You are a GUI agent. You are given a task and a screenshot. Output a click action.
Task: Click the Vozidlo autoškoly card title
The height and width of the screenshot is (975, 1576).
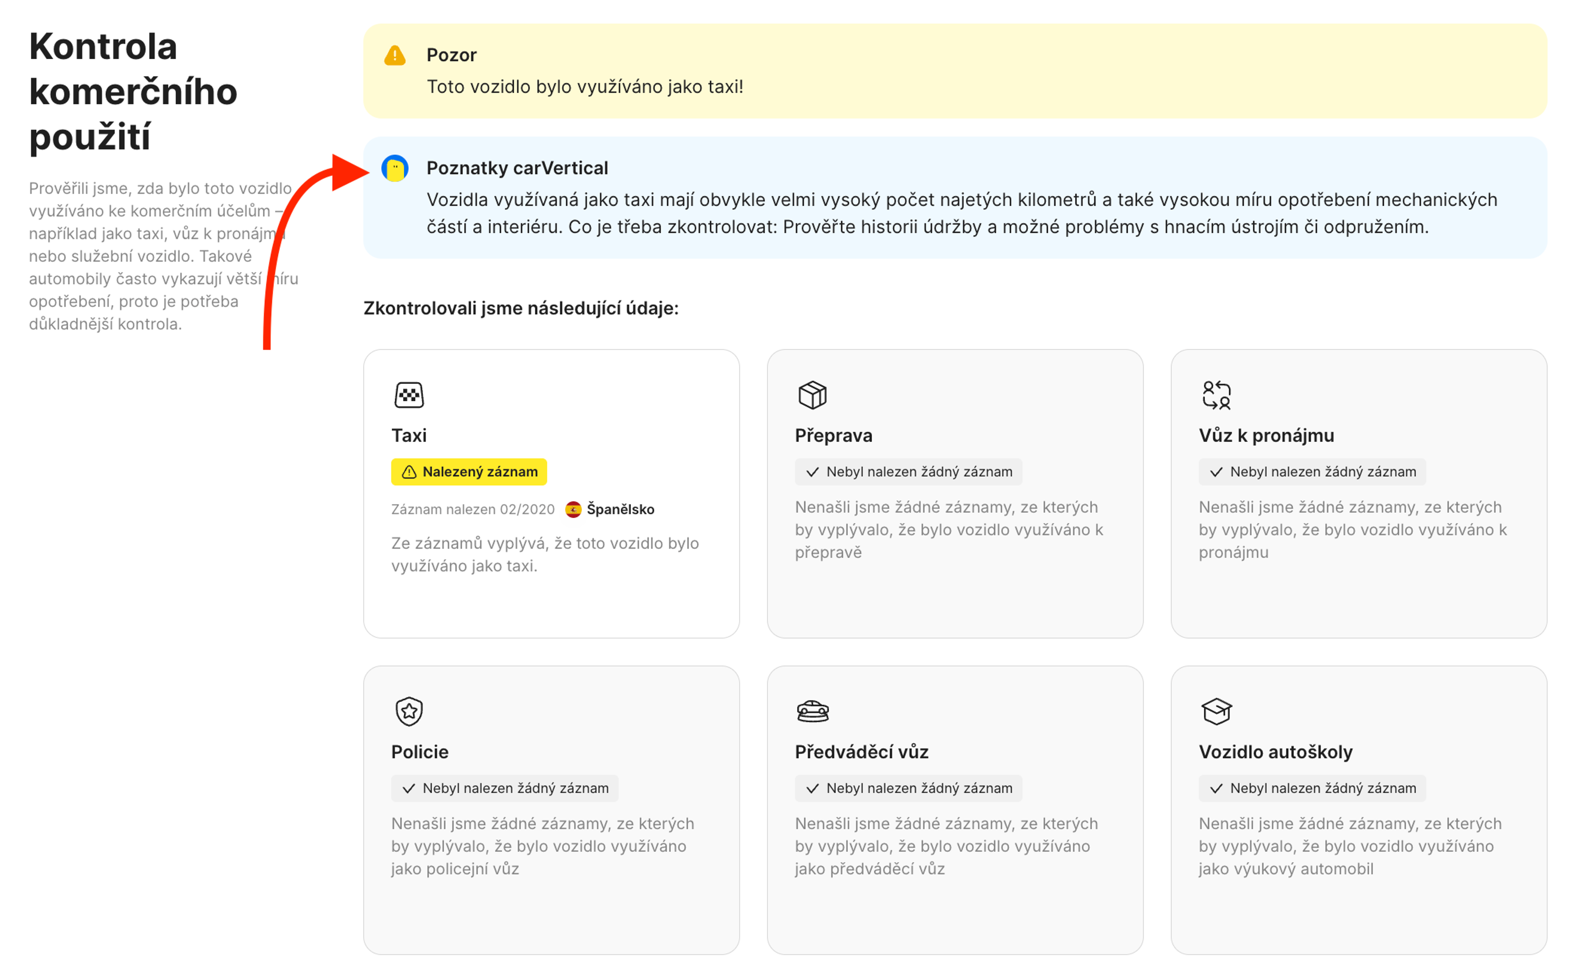[x=1275, y=752]
